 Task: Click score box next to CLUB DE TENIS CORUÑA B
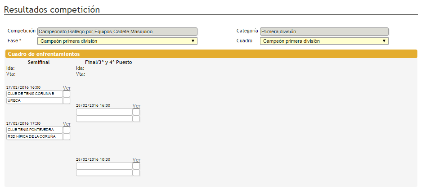point(67,94)
